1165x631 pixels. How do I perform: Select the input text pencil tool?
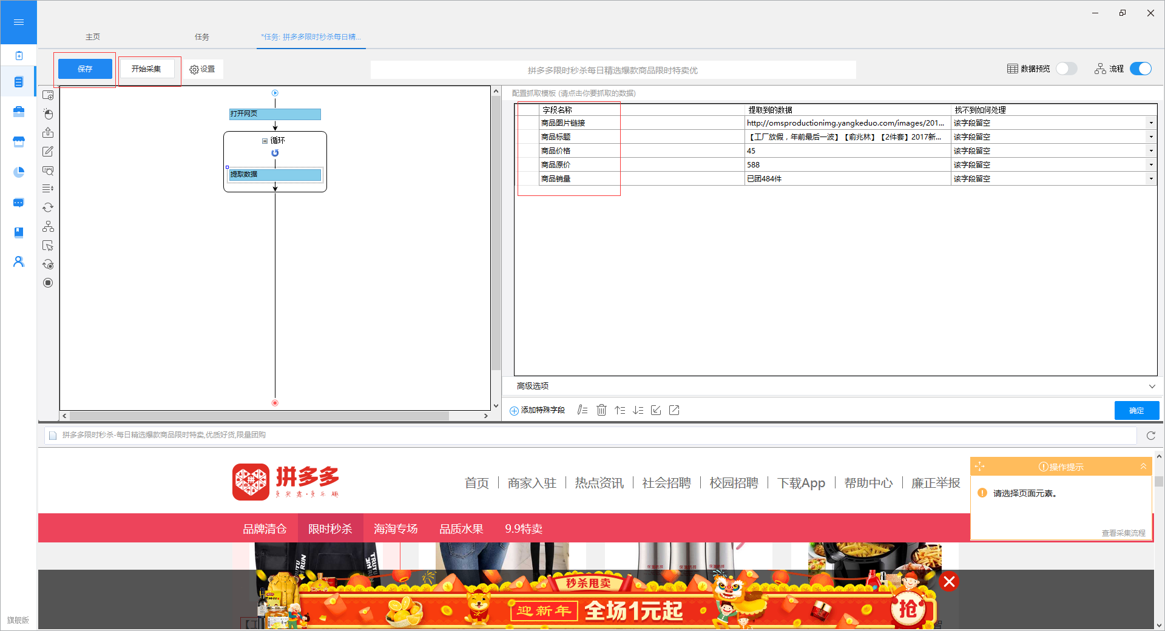coord(48,152)
